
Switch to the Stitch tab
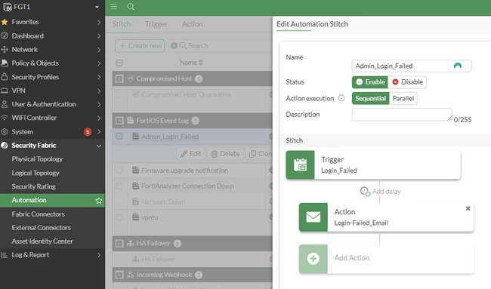tap(122, 24)
